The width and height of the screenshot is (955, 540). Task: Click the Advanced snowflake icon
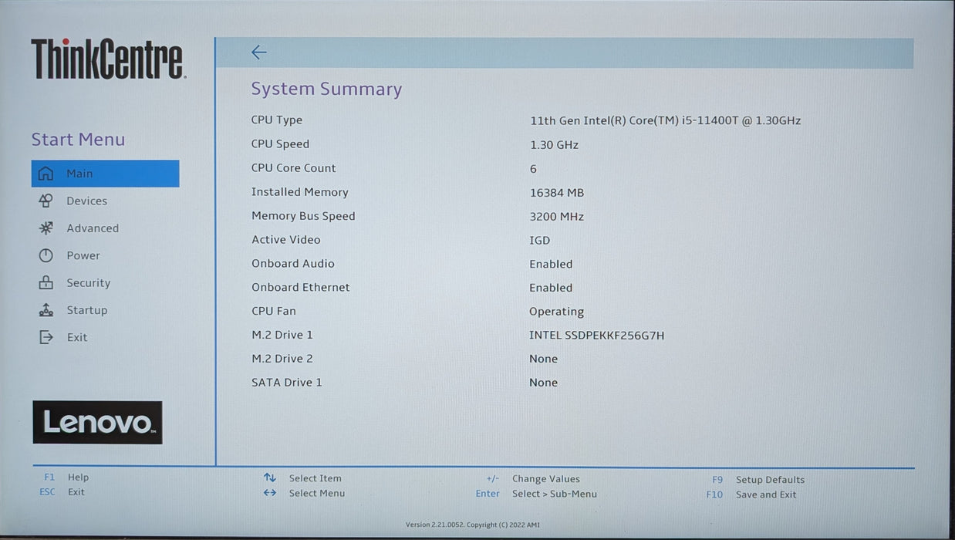(46, 228)
